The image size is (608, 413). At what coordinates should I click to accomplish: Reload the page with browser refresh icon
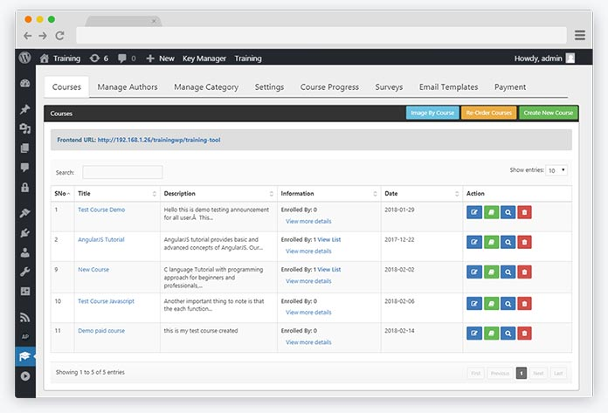[59, 36]
